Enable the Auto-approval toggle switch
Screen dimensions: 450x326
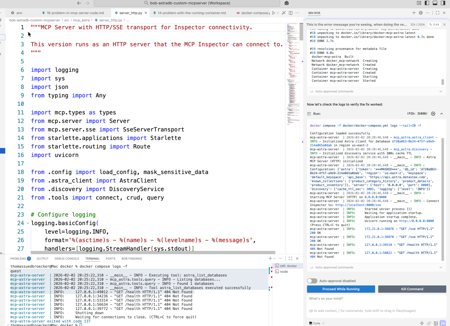[312, 281]
